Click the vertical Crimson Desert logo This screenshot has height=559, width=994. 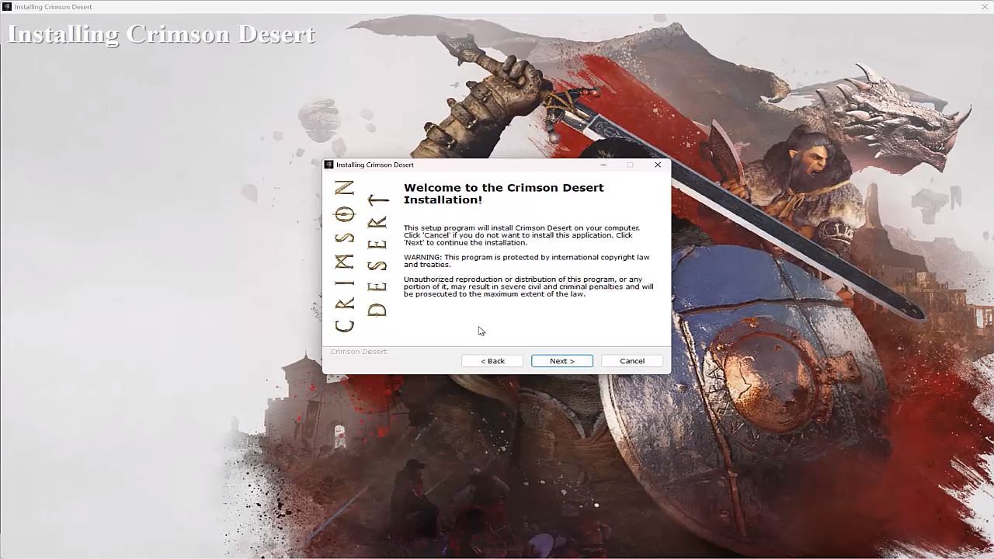click(x=360, y=256)
